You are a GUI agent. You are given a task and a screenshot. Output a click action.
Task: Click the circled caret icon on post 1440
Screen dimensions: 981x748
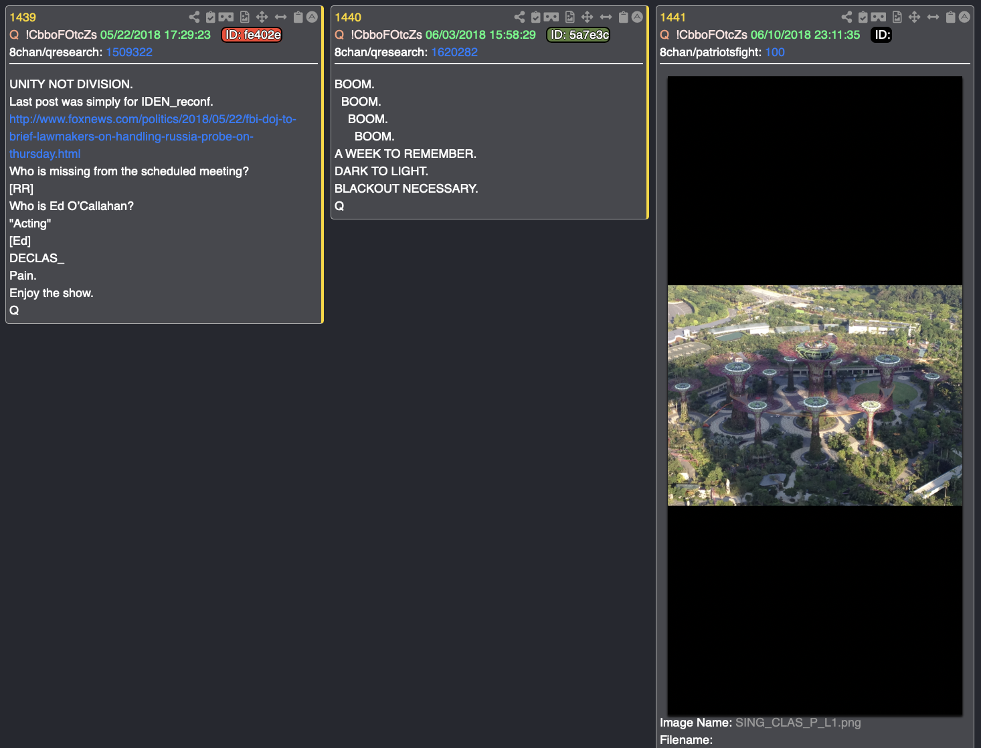637,17
